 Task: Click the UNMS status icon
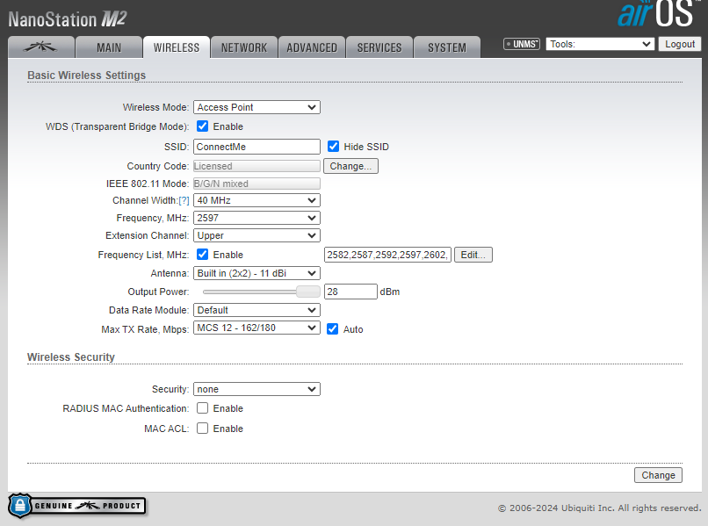coord(521,44)
